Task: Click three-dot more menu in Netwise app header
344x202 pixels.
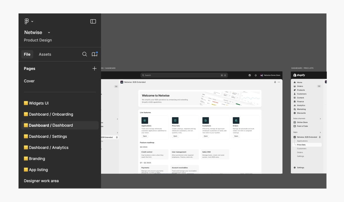Action: pyautogui.click(x=279, y=82)
